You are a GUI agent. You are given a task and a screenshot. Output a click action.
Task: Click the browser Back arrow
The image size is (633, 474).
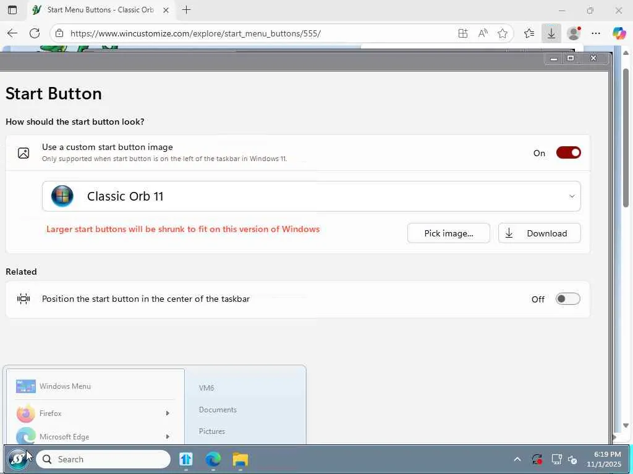point(12,33)
